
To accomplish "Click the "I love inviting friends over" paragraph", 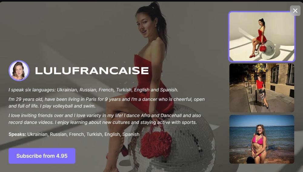I will pyautogui.click(x=105, y=119).
